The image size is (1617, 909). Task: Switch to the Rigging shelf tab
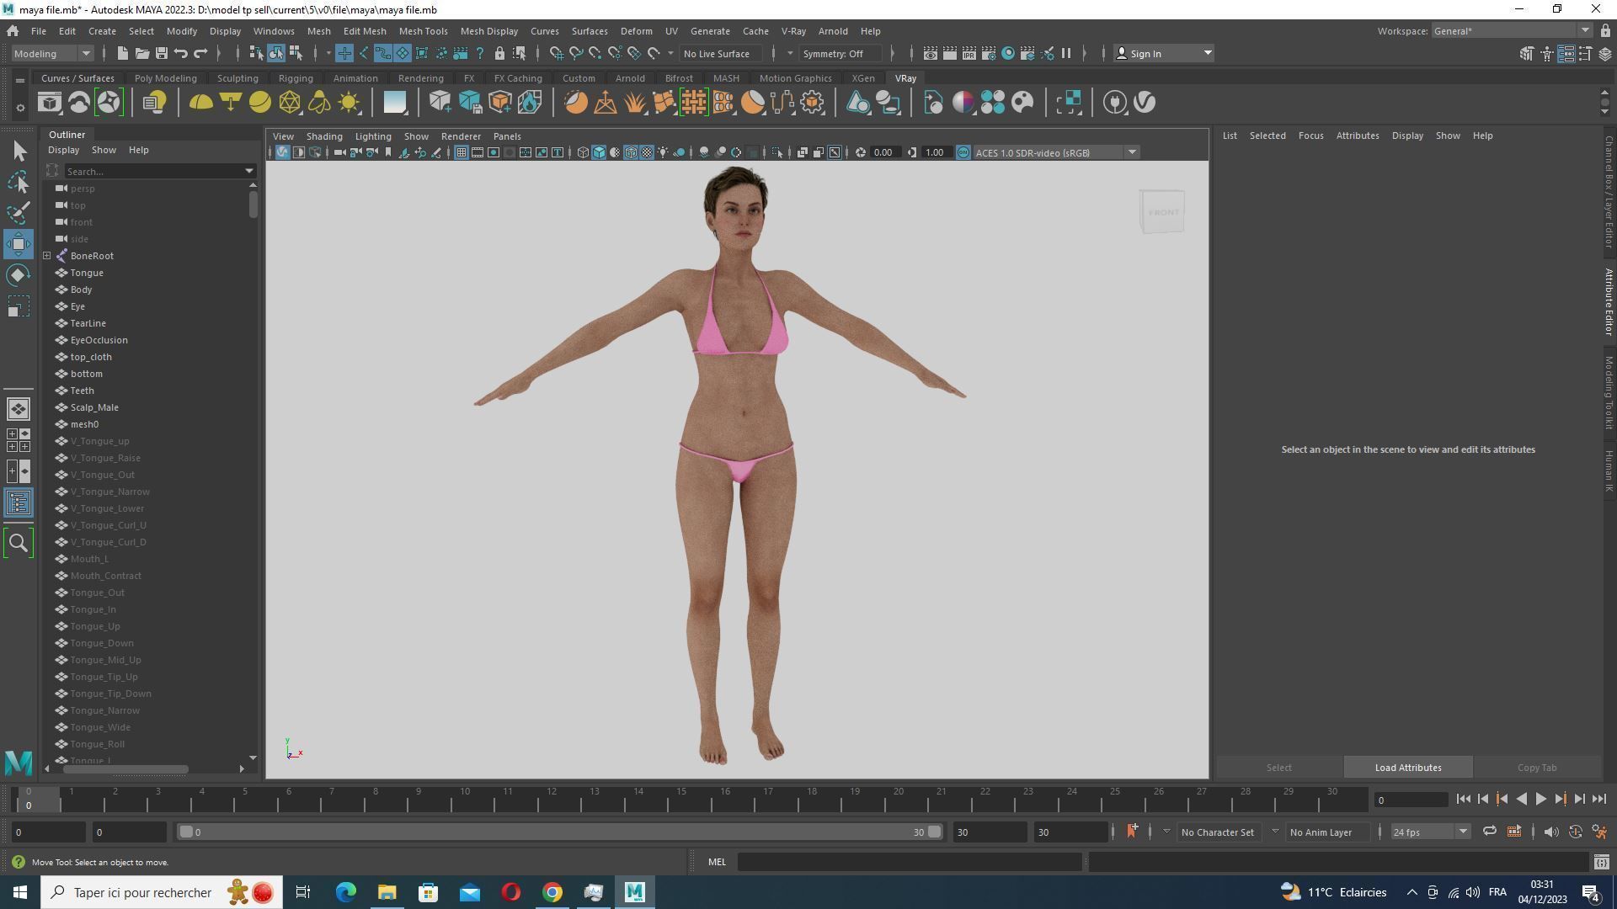[x=295, y=78]
